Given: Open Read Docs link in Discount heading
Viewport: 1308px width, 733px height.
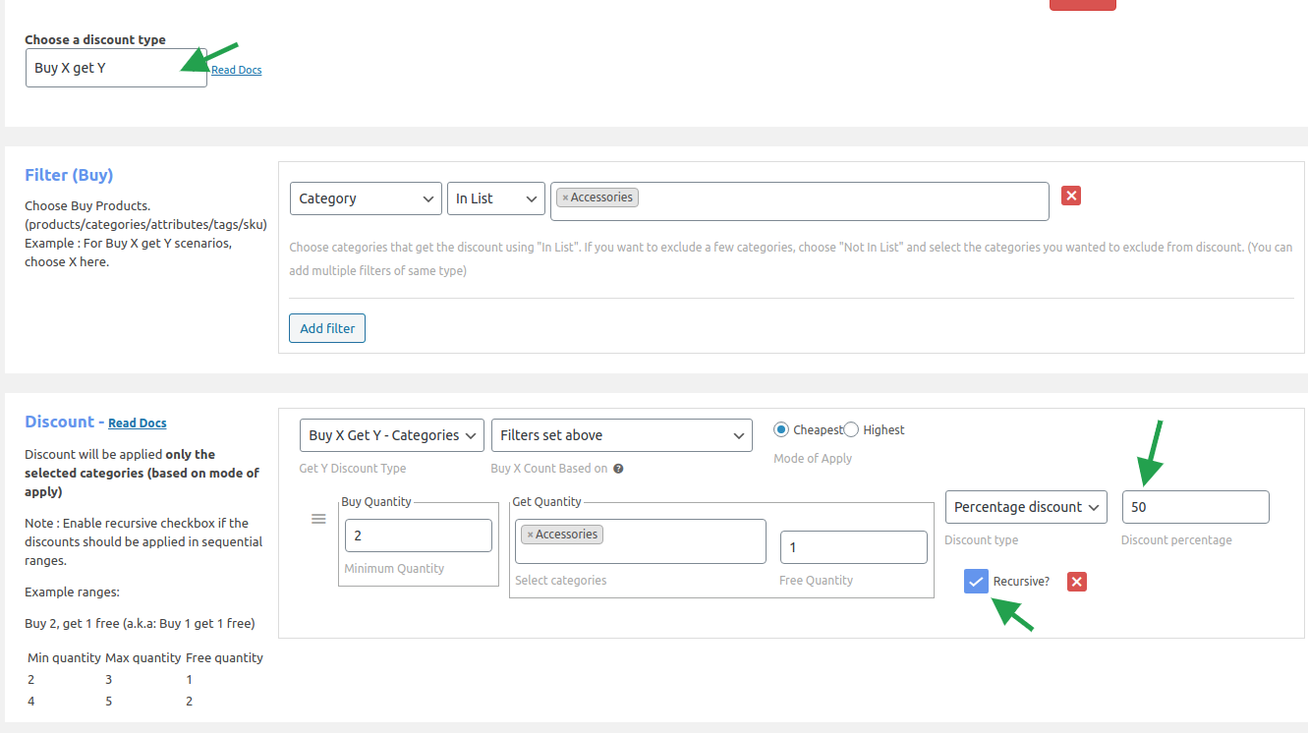Looking at the screenshot, I should [x=138, y=423].
